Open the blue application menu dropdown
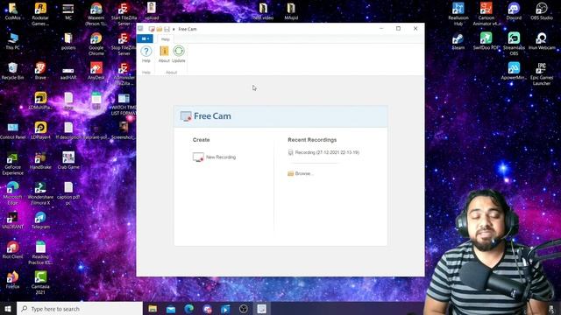Viewport: 561px width, 315px height. [x=145, y=38]
